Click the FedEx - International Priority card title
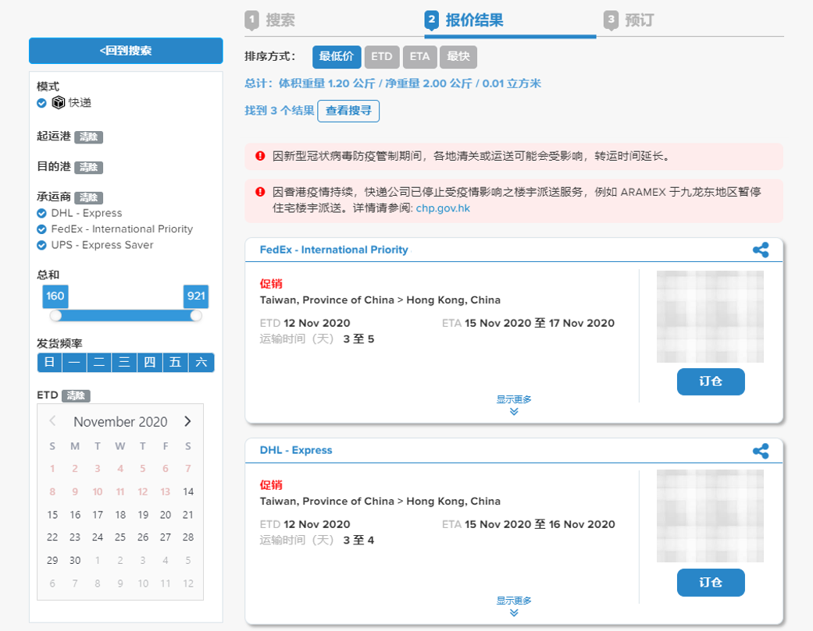The height and width of the screenshot is (631, 813). tap(334, 250)
